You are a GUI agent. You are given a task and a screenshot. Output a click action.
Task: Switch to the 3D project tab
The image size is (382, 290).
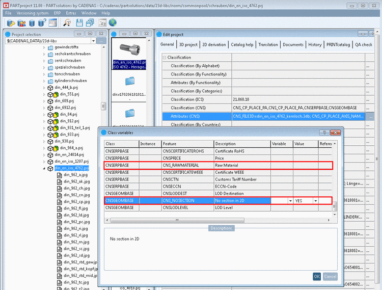(188, 44)
